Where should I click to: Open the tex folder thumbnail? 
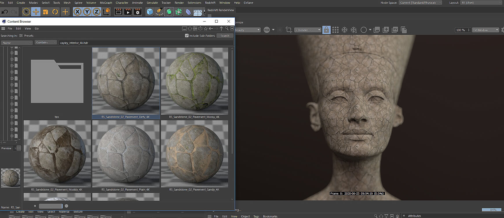pos(57,81)
